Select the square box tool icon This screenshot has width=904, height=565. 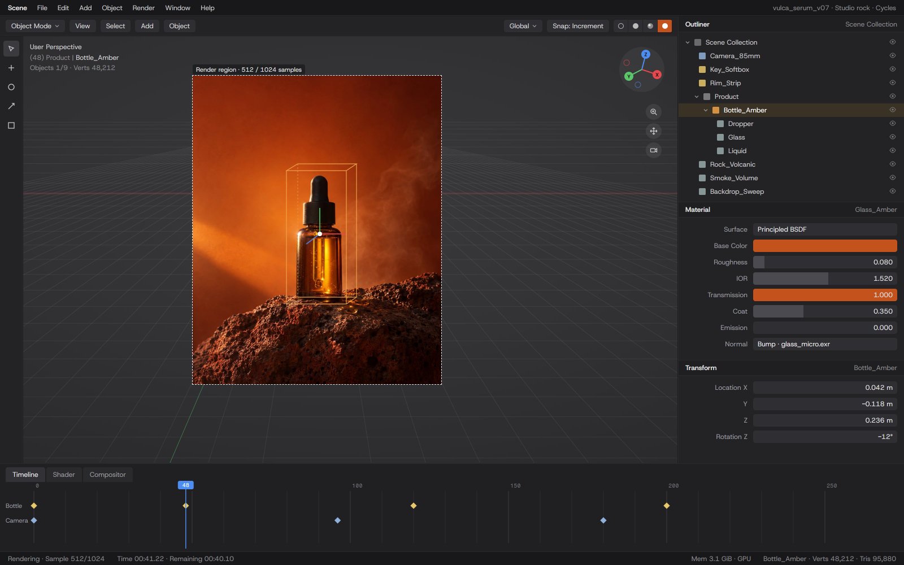point(11,125)
